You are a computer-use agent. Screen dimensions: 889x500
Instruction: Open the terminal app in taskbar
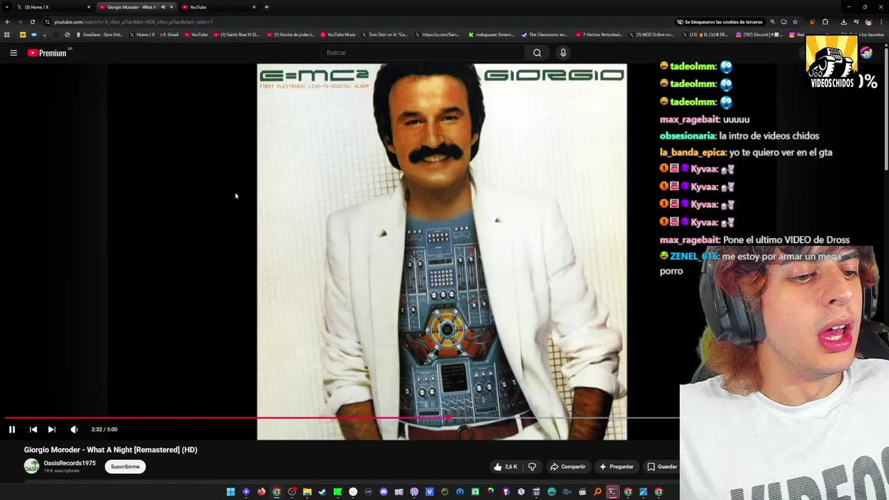(613, 492)
